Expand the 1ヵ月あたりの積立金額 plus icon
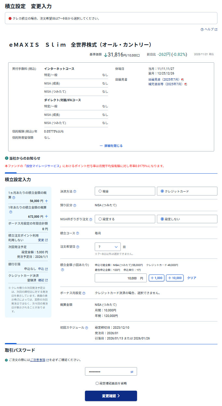222x406 pixels. 46,201
